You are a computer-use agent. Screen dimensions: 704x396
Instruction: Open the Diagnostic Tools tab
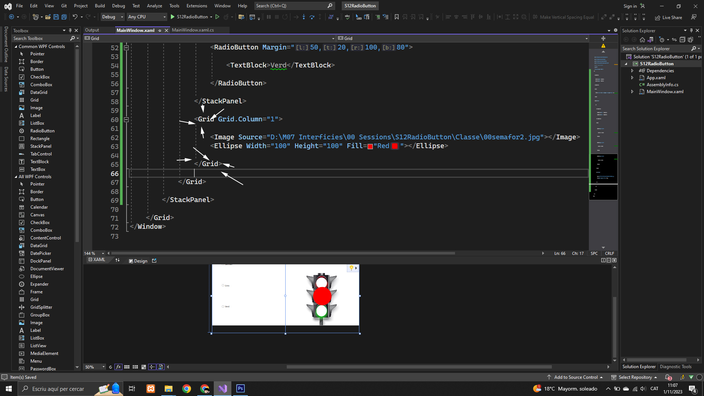[675, 367]
